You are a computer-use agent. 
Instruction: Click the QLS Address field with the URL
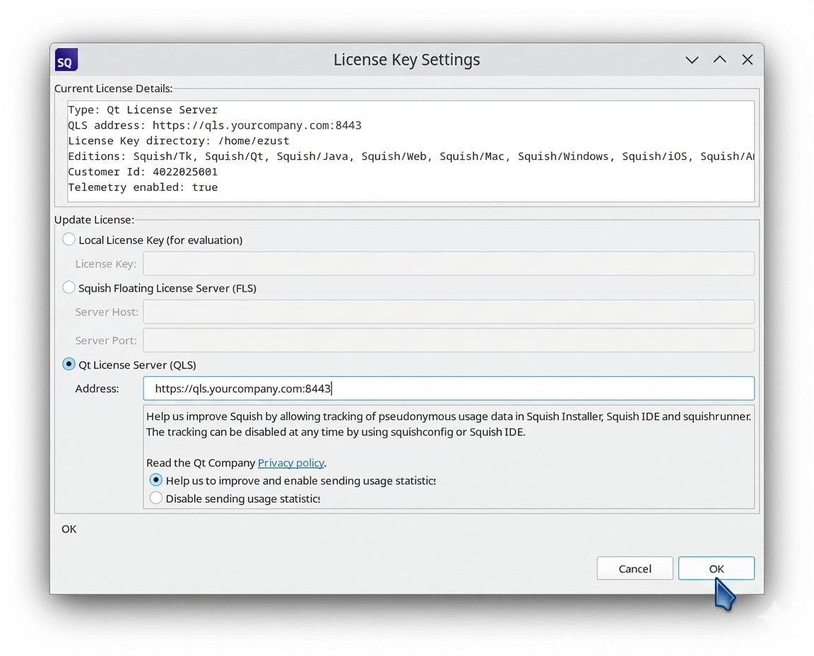[449, 388]
